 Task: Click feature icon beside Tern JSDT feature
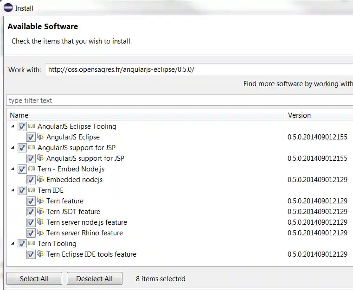(40, 211)
